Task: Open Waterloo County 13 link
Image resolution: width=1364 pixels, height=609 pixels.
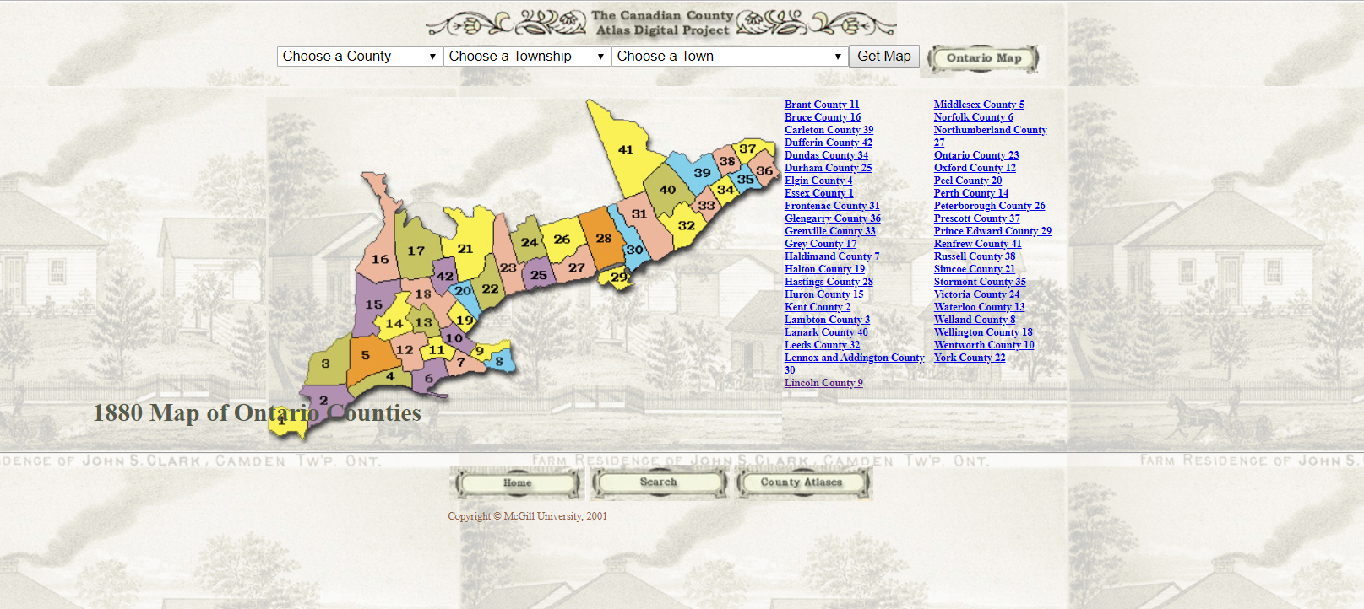Action: [x=979, y=307]
